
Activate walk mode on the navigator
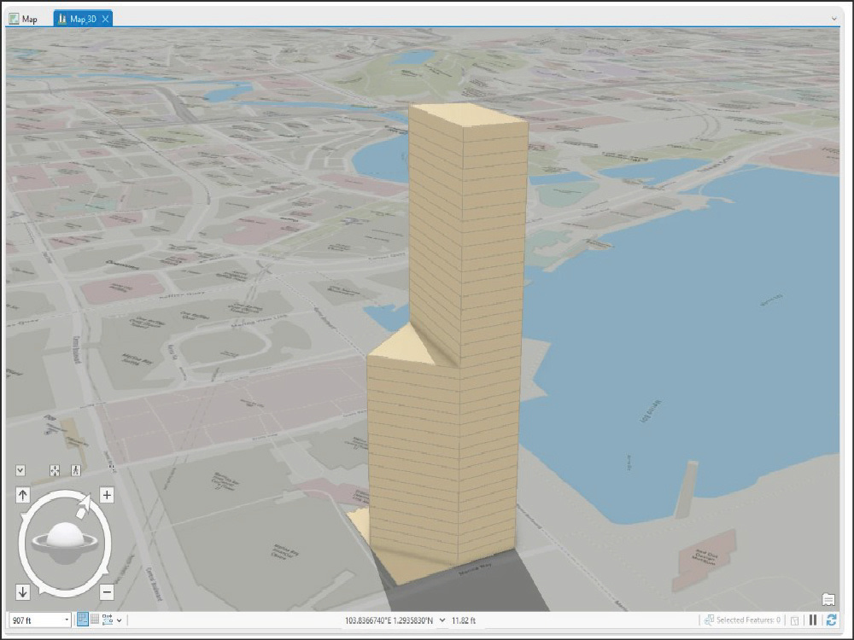click(x=76, y=469)
